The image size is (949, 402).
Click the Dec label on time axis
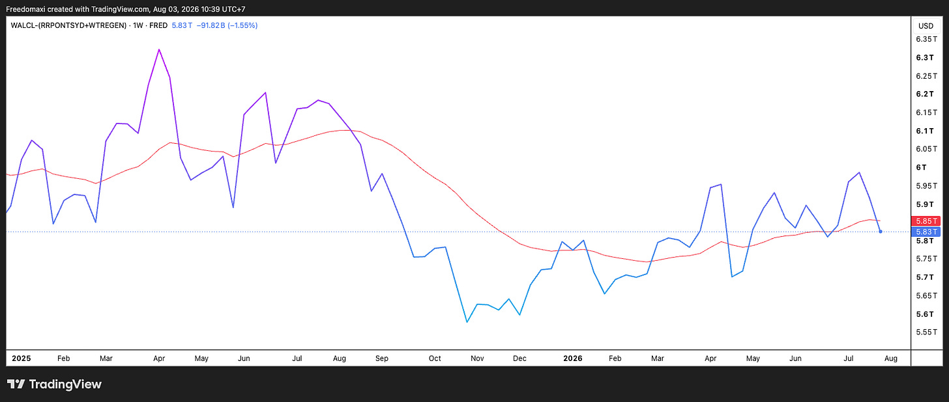tap(519, 358)
